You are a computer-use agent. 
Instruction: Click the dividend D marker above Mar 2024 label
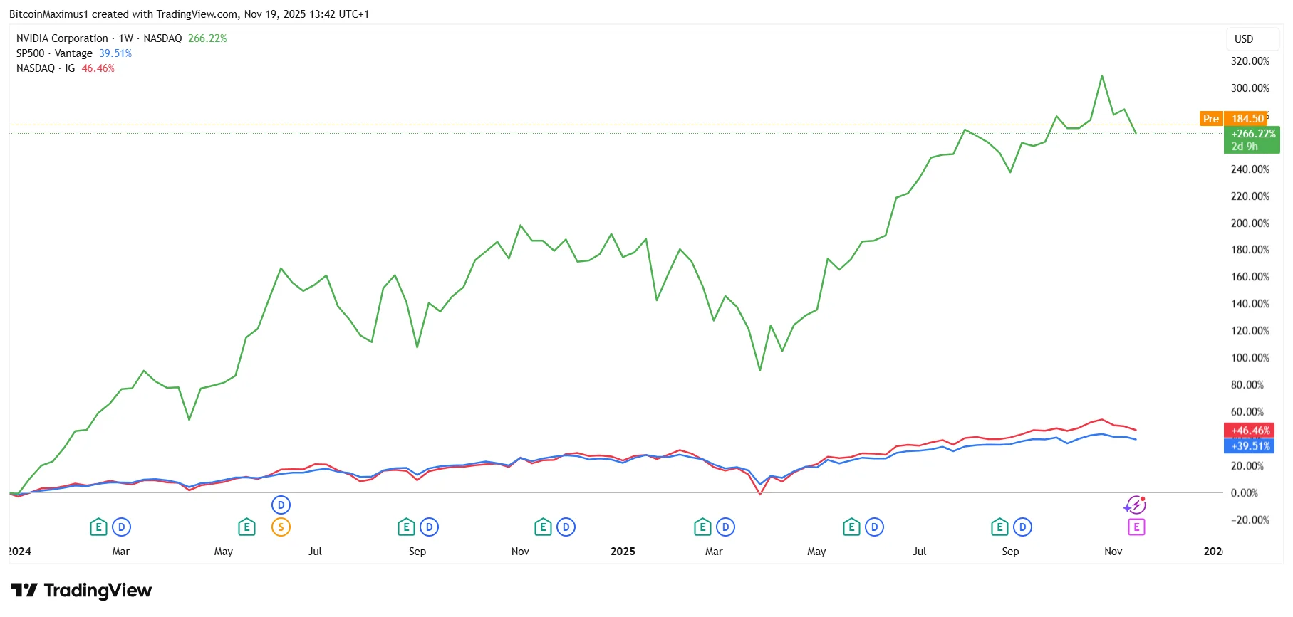(122, 527)
